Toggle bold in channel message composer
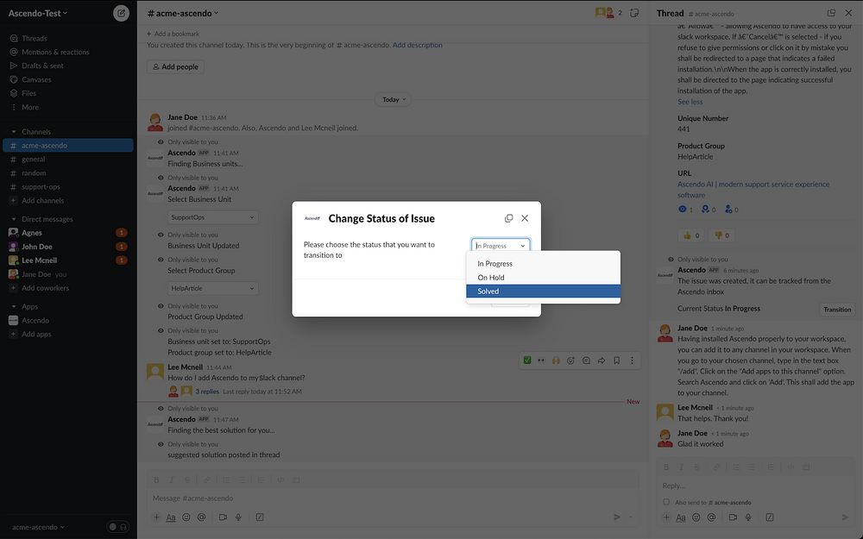The height and width of the screenshot is (539, 863). point(156,480)
